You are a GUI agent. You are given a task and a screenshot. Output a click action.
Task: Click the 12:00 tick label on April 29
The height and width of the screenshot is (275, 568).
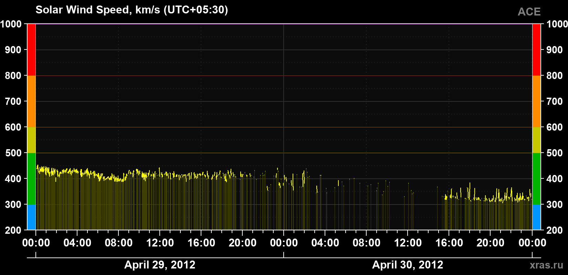pos(160,243)
